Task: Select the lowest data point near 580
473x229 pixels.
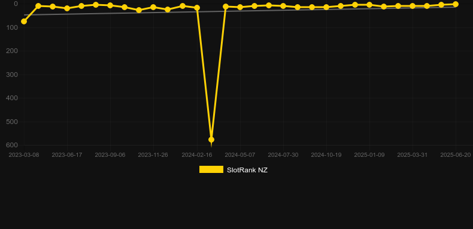Action: click(x=211, y=140)
